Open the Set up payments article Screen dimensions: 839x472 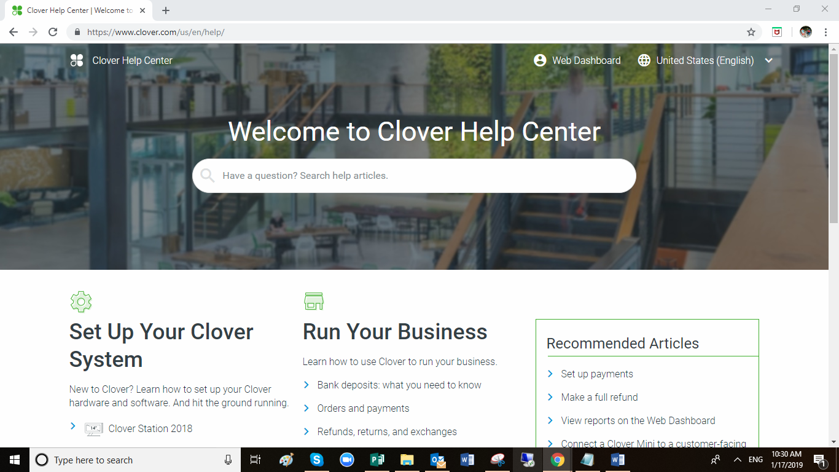[596, 374]
